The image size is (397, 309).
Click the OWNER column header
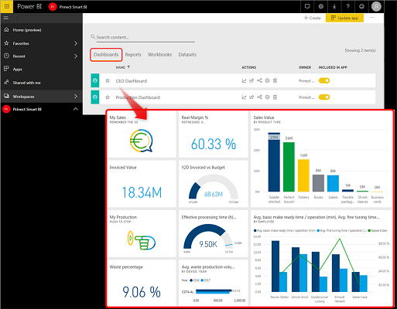click(305, 67)
